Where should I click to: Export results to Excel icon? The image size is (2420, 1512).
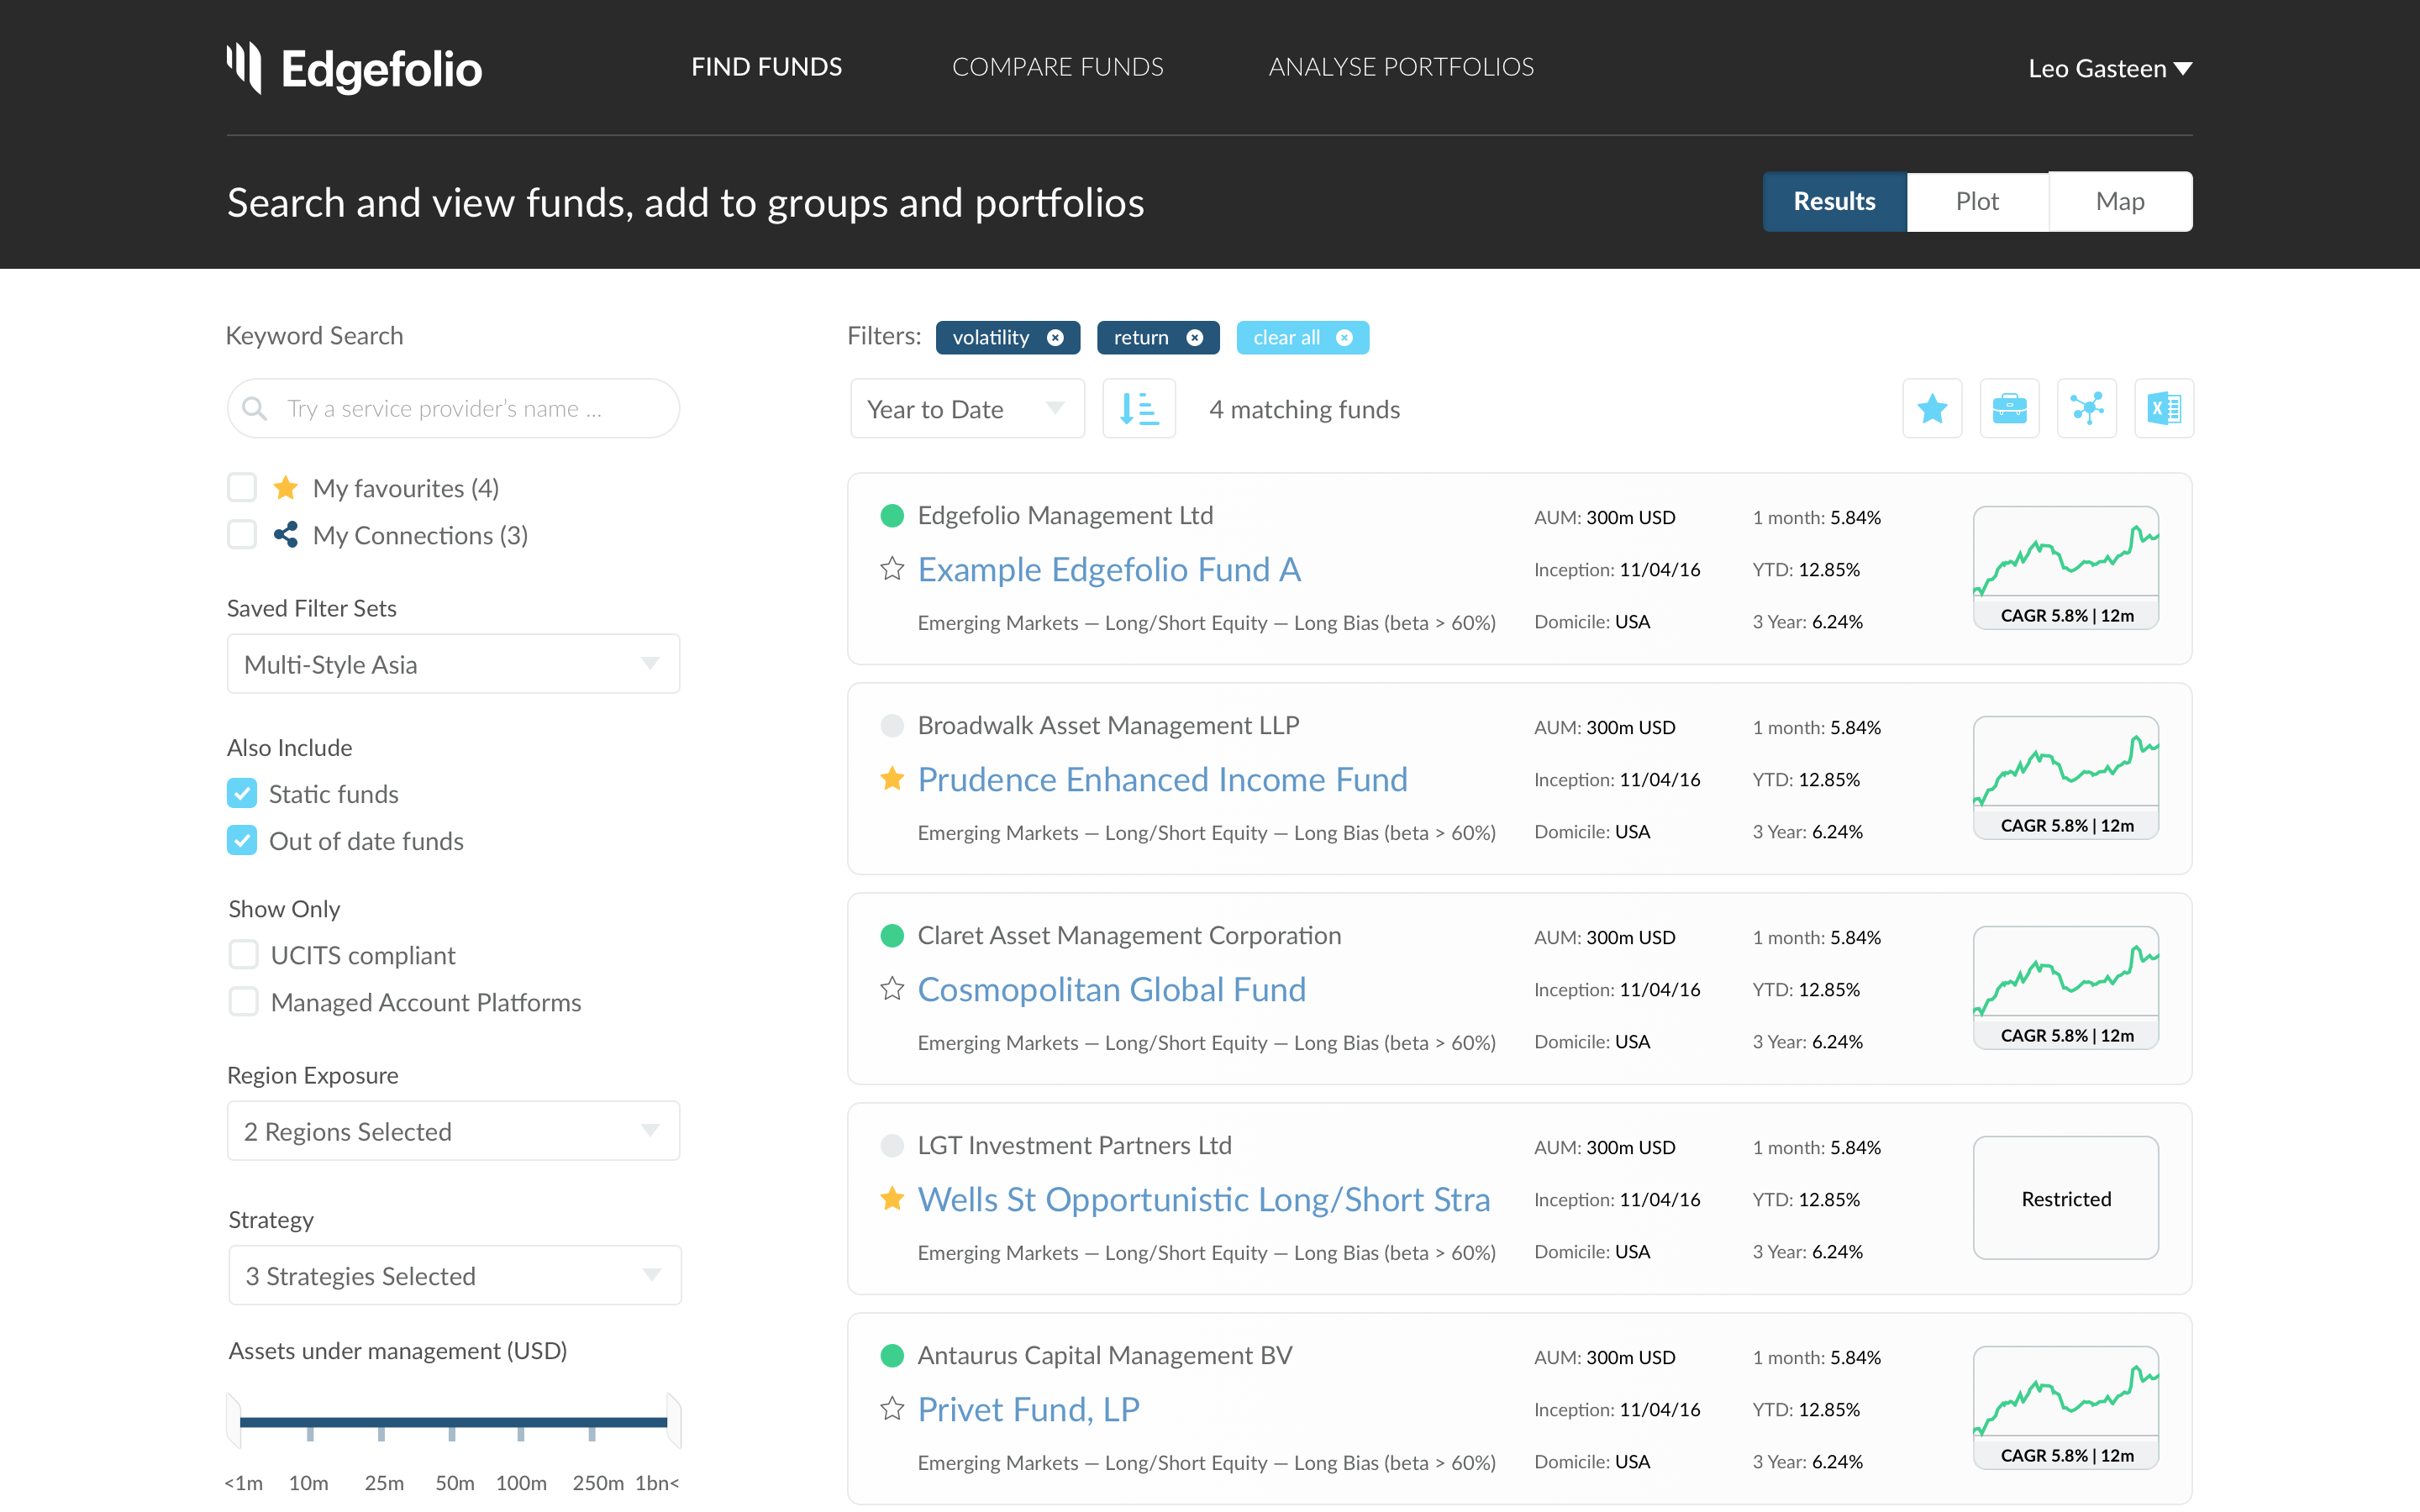[x=2164, y=409]
